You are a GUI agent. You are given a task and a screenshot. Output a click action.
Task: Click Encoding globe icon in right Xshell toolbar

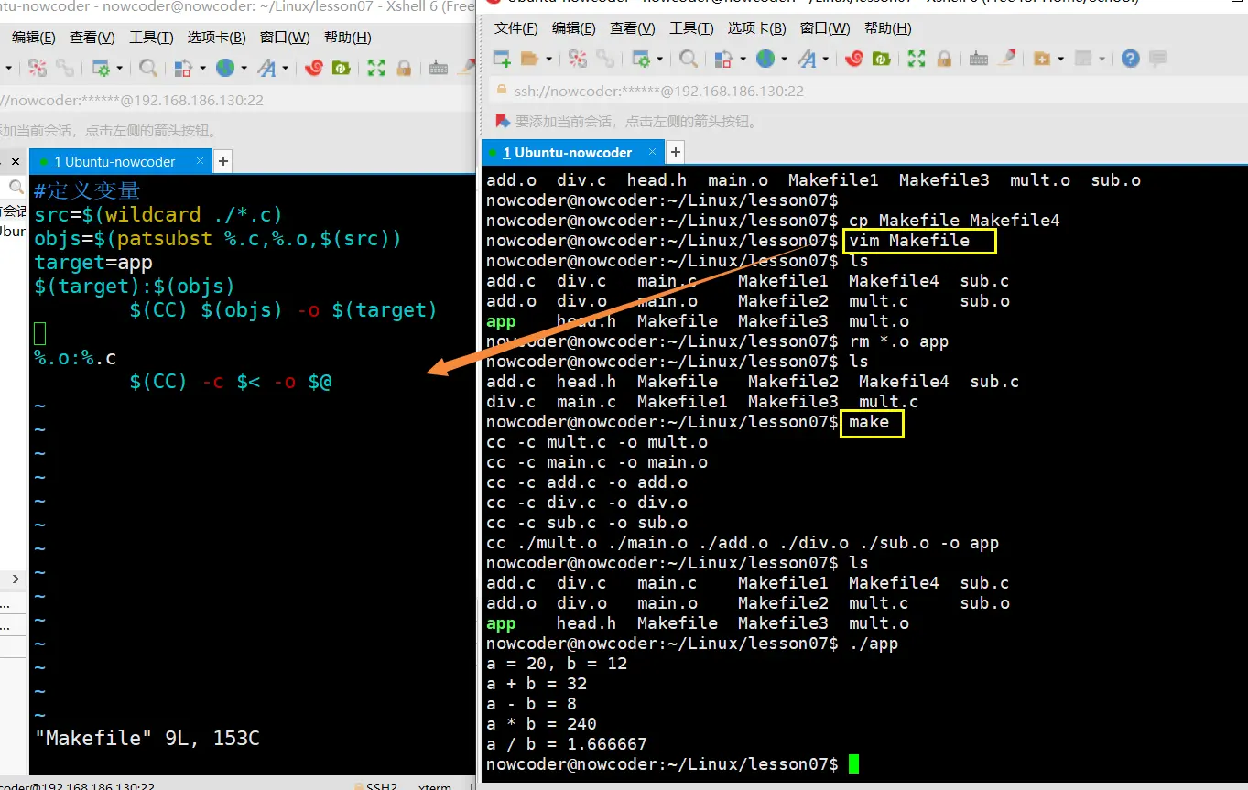pos(765,59)
